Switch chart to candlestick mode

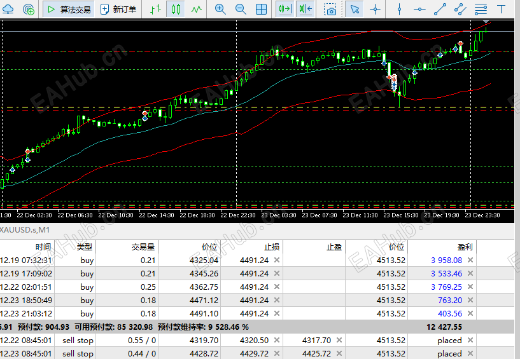pyautogui.click(x=176, y=9)
